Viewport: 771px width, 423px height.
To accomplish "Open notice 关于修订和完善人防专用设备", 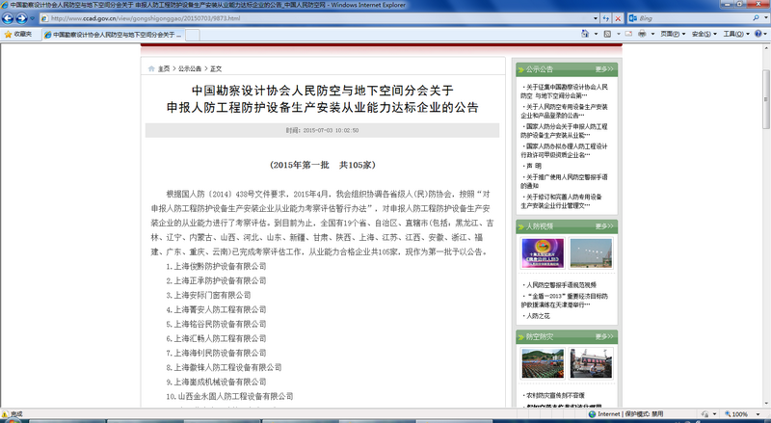I will [562, 200].
